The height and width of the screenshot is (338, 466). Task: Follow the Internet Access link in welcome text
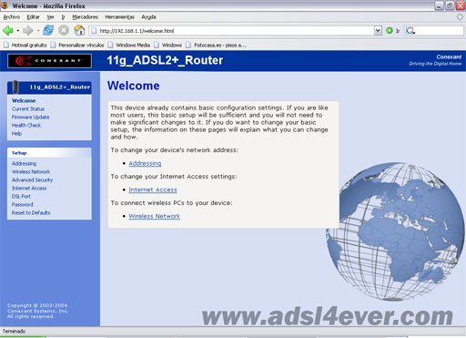[153, 189]
